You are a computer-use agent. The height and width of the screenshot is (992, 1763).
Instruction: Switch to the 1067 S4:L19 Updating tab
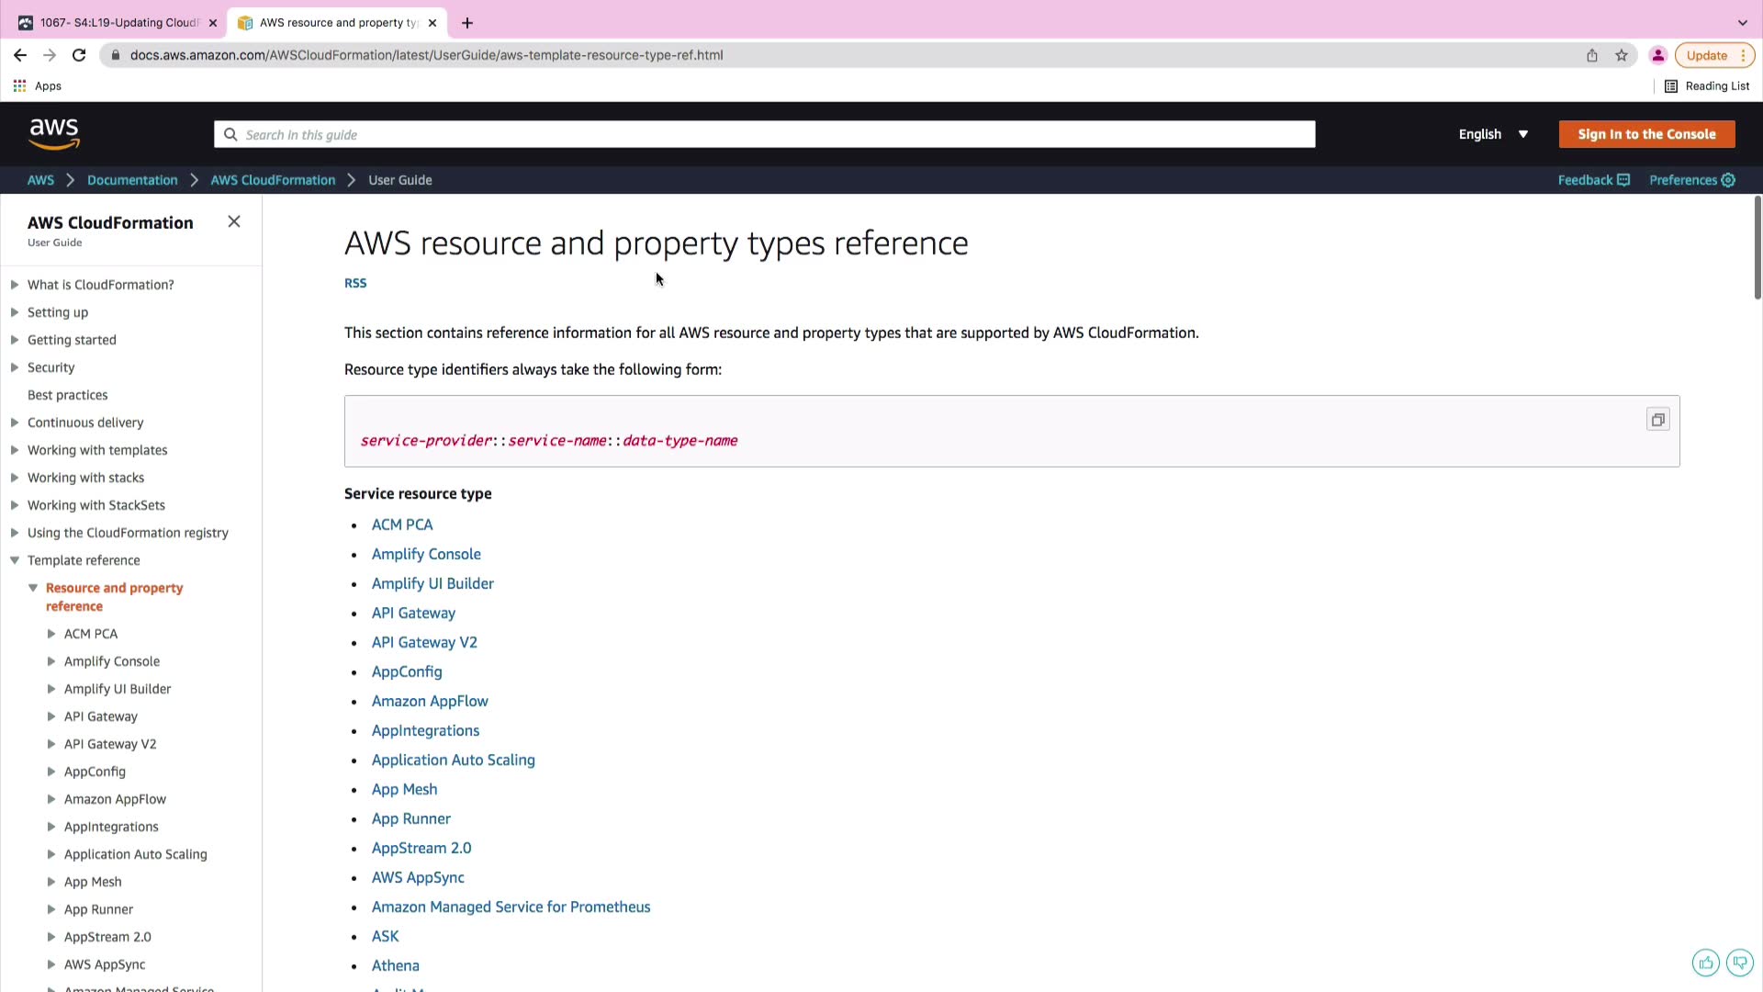118,23
